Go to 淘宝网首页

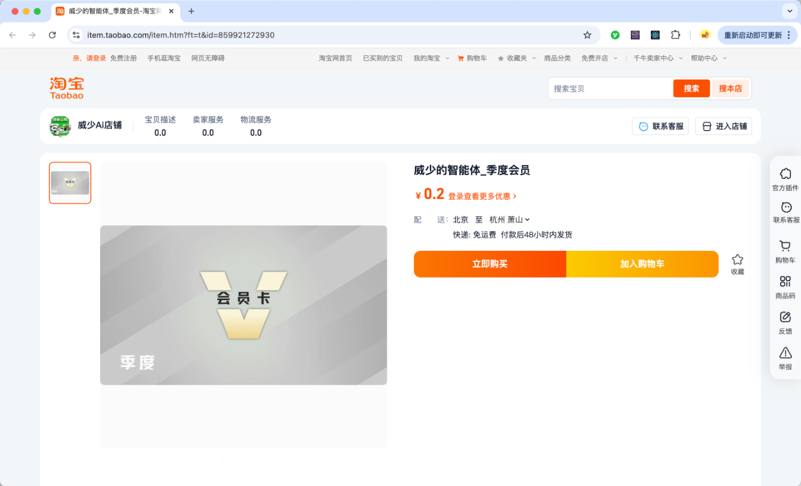[335, 58]
